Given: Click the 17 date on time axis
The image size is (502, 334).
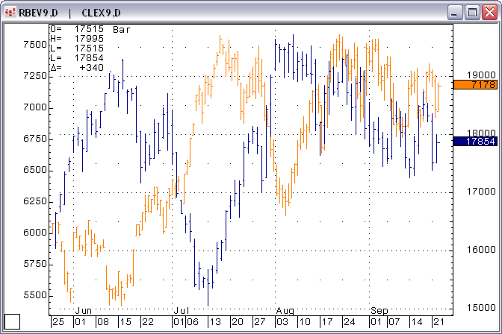Looking at the screenshot, I should 327,322.
